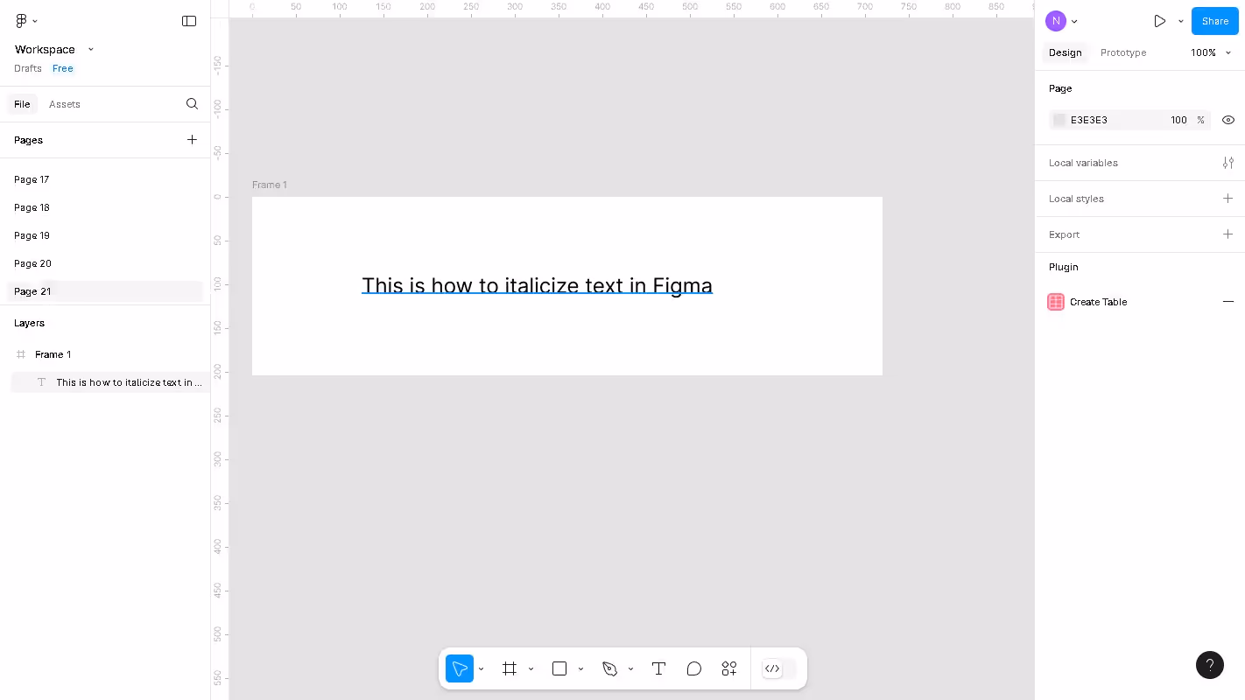Switch to the Assets tab
This screenshot has height=700, width=1245.
(65, 104)
